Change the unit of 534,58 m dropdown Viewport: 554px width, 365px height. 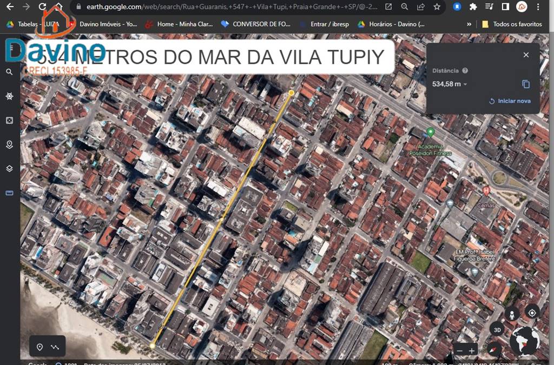pyautogui.click(x=450, y=84)
